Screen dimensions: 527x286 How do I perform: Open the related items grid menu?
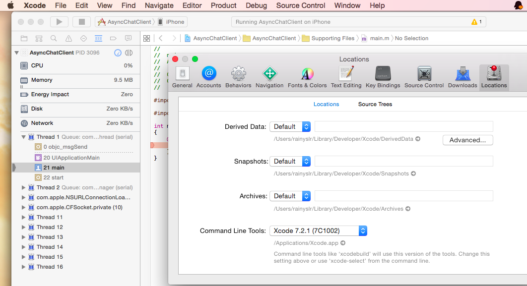[x=146, y=38]
